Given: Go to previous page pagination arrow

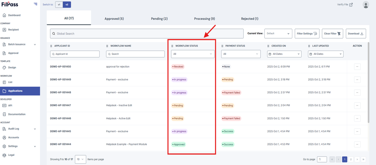Looking at the screenshot, I should click(338, 159).
